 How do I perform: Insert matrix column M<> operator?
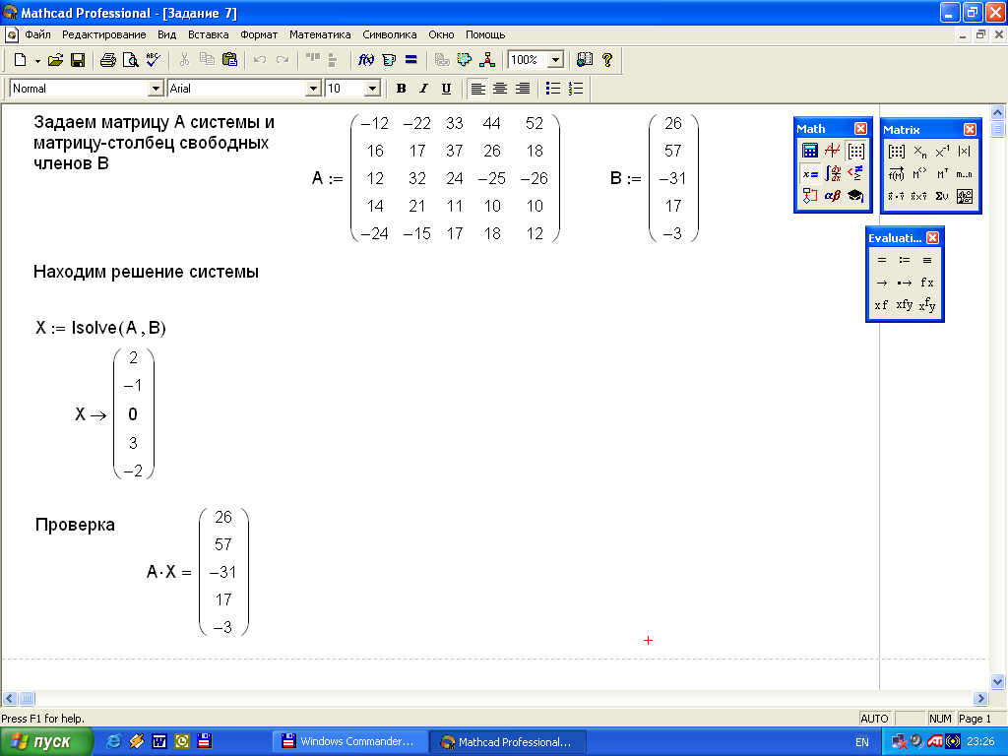(919, 174)
